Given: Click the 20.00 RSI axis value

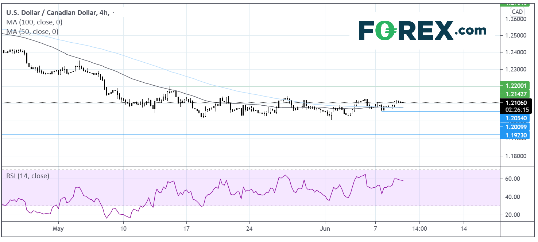Looking at the screenshot, I should pos(512,215).
